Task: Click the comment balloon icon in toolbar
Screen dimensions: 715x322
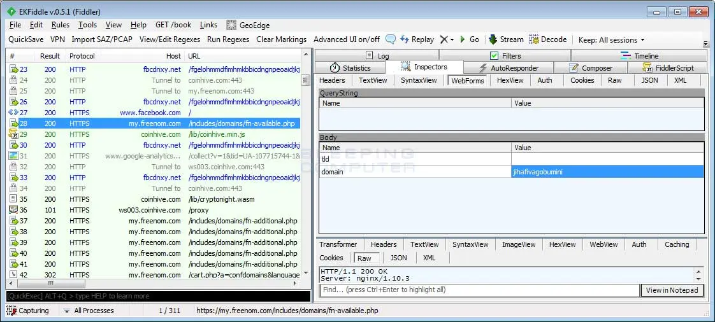Action: 391,39
